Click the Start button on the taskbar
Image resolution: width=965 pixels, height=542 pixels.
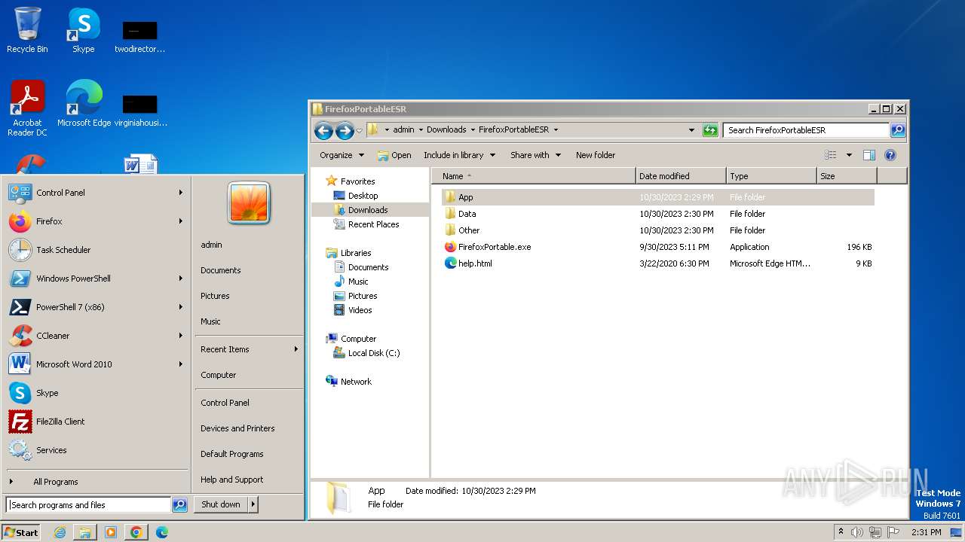[x=21, y=532]
